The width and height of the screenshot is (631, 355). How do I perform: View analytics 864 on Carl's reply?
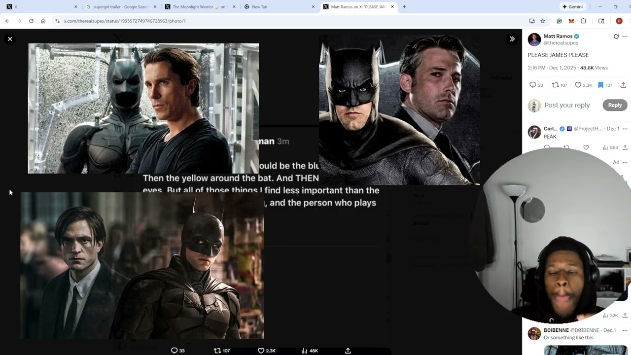610,147
